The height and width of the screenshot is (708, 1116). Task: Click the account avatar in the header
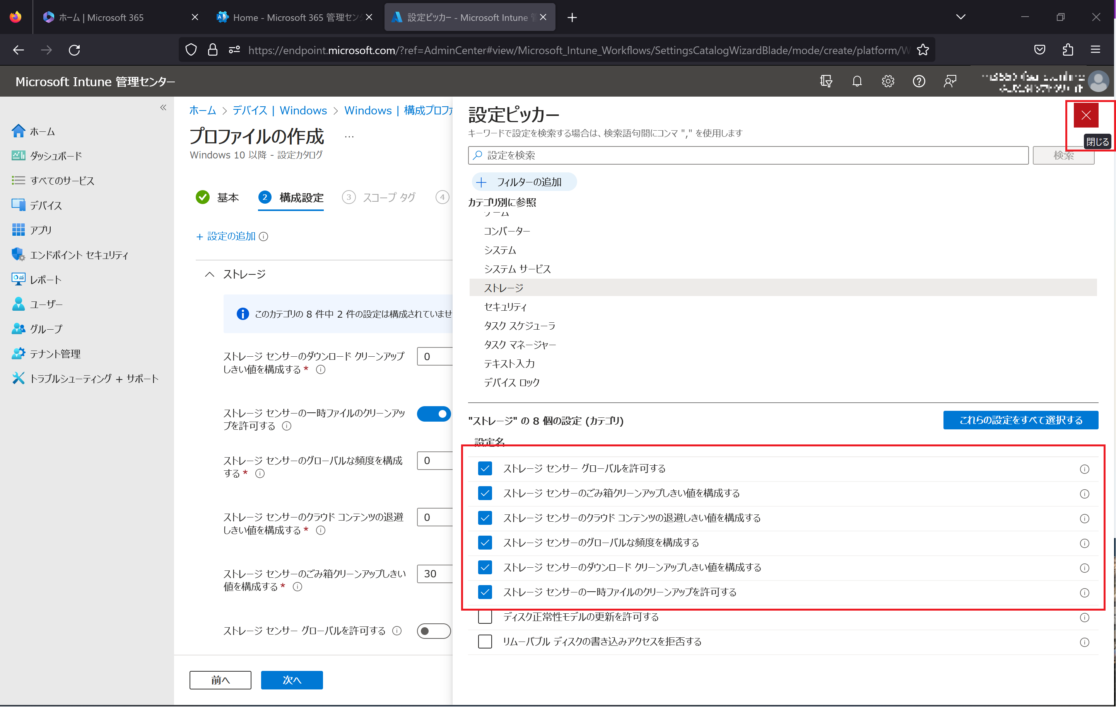[1098, 82]
